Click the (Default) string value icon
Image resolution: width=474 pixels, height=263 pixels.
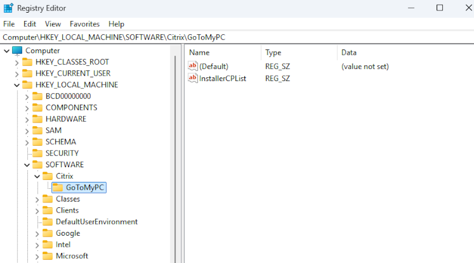click(193, 66)
